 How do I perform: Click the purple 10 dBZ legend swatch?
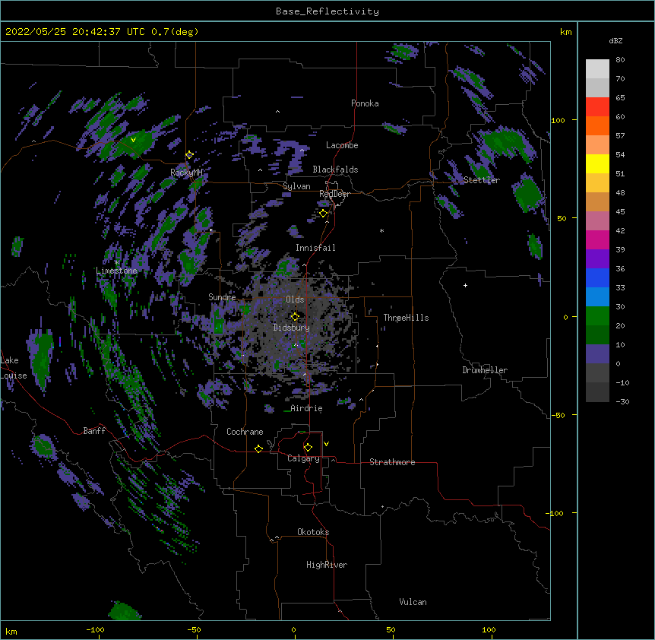(x=597, y=354)
